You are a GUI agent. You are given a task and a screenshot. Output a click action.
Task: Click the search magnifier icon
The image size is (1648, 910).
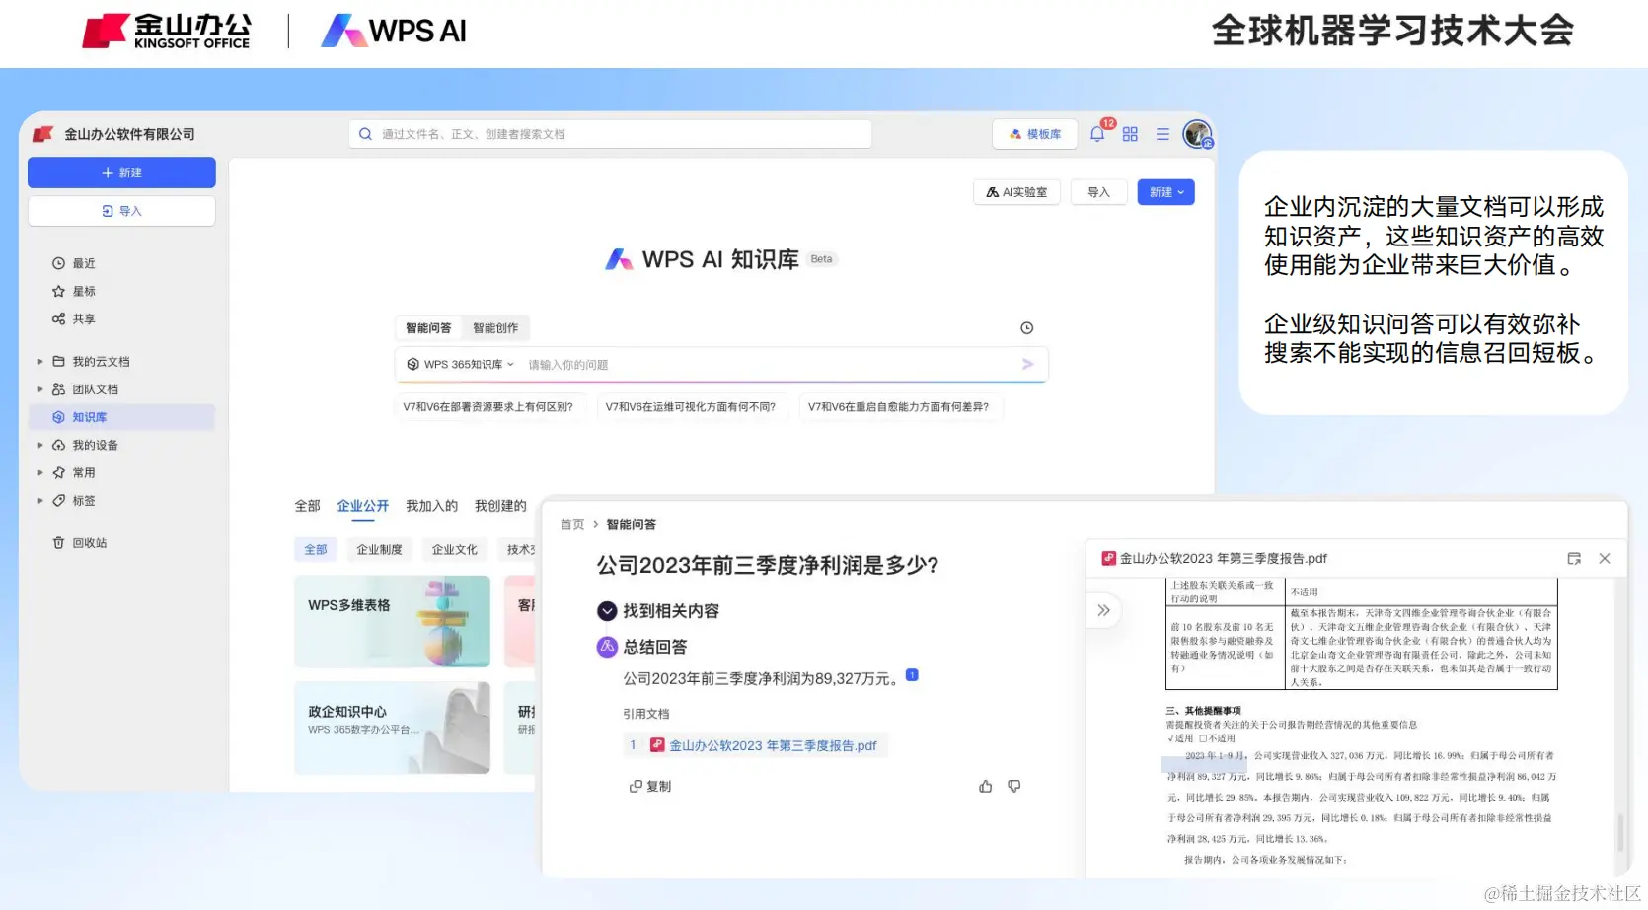tap(365, 134)
